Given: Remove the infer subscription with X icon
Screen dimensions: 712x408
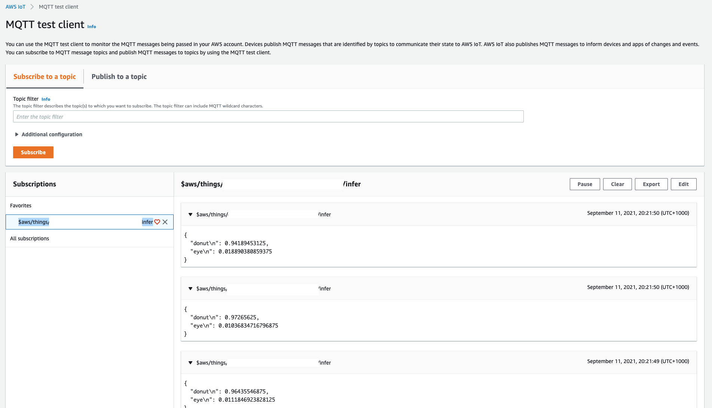Looking at the screenshot, I should [165, 222].
